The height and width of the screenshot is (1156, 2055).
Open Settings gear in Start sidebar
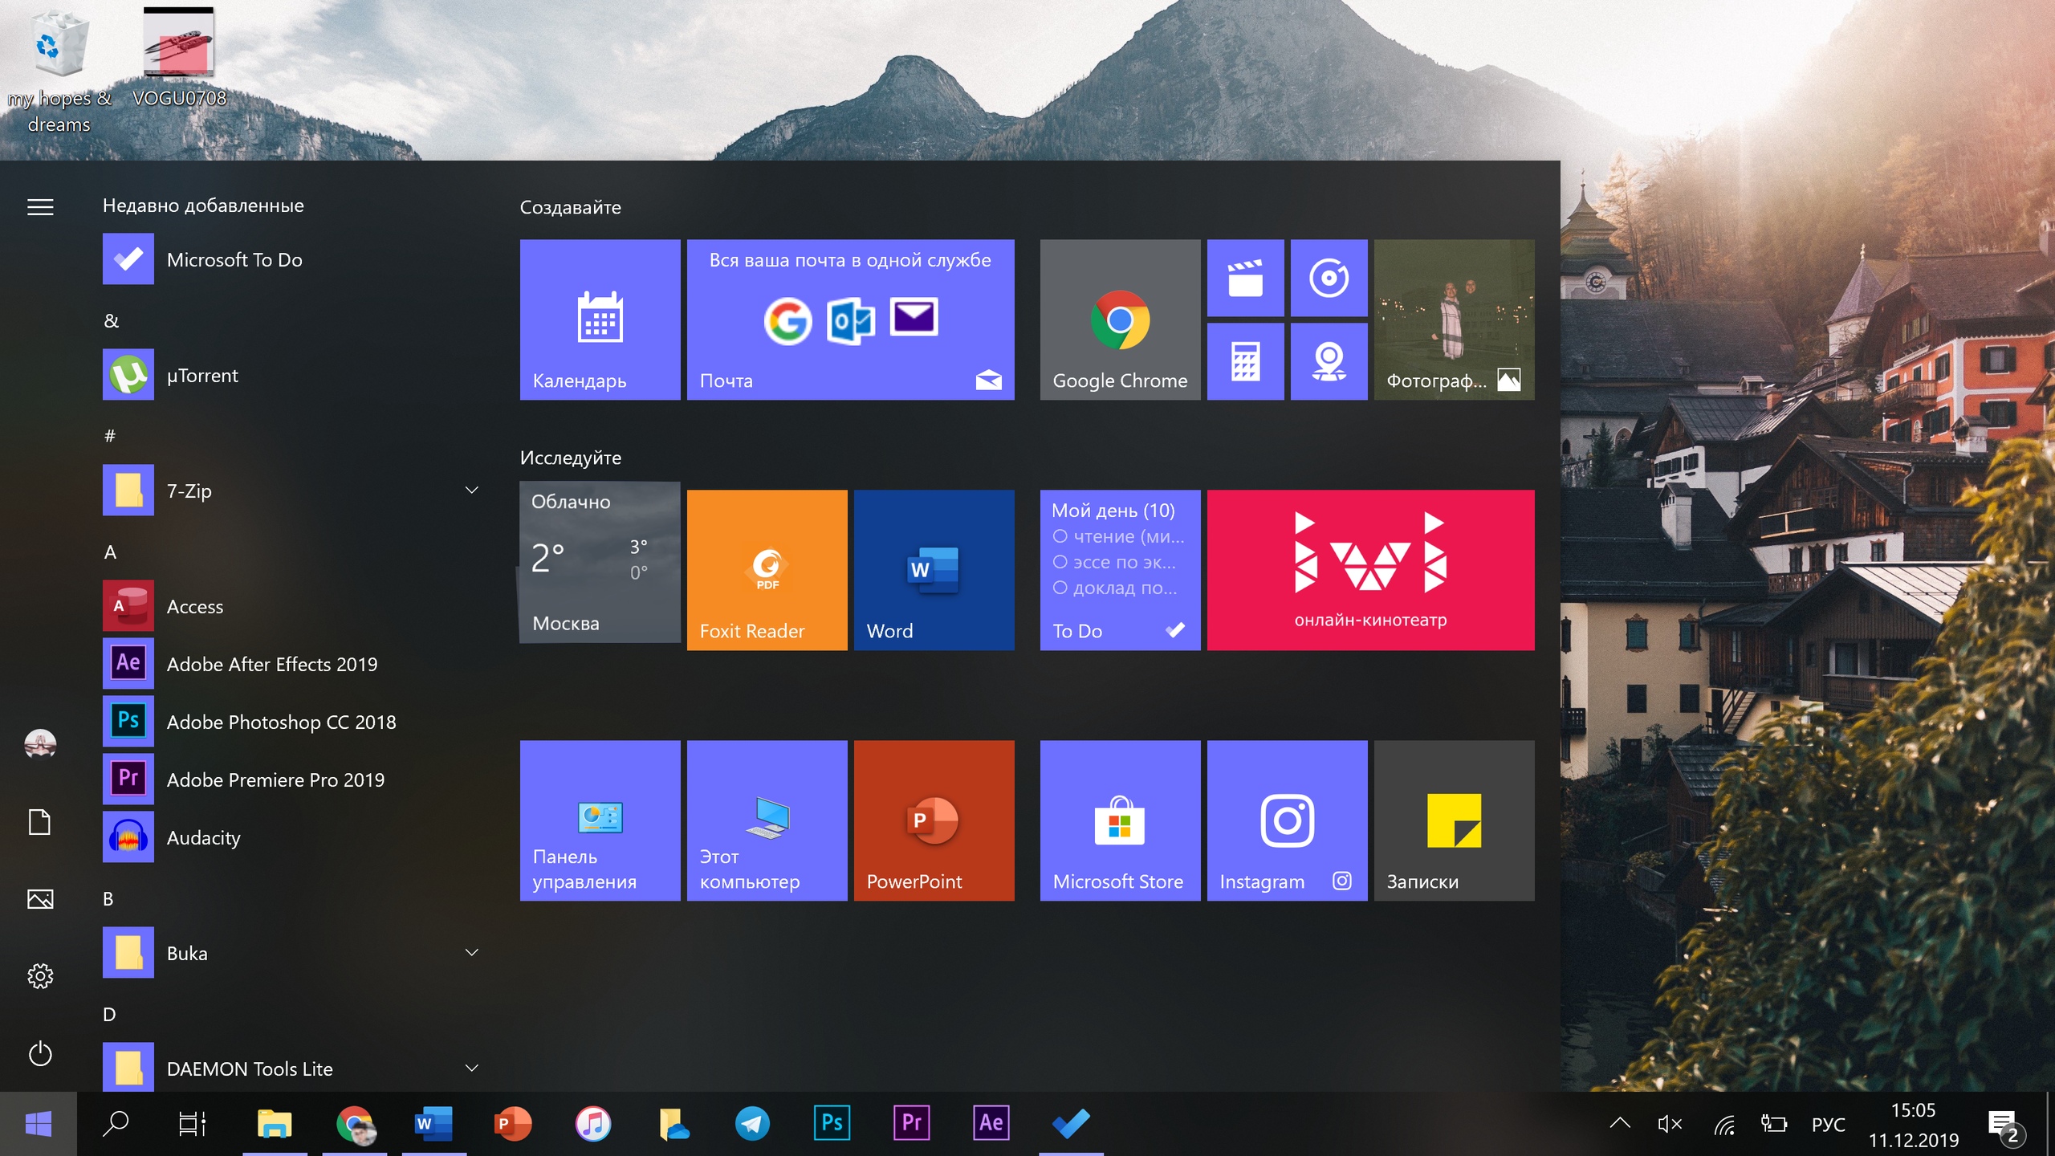coord(40,976)
